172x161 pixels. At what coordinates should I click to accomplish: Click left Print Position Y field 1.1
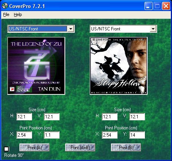51,135
